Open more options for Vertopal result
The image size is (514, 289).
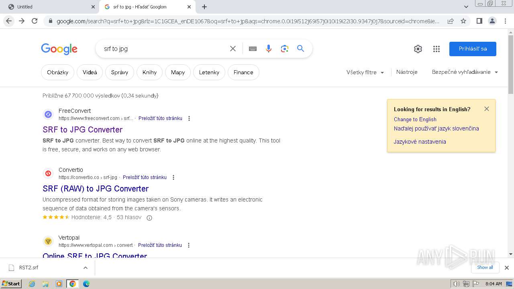(189, 245)
